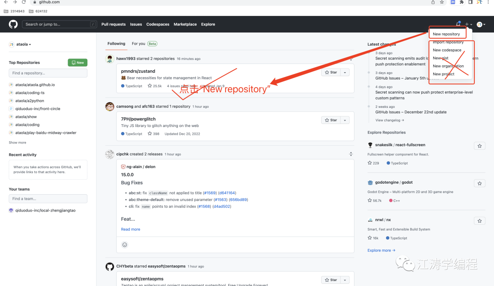The width and height of the screenshot is (494, 286).
Task: Click the Find a team field
Action: (48, 199)
